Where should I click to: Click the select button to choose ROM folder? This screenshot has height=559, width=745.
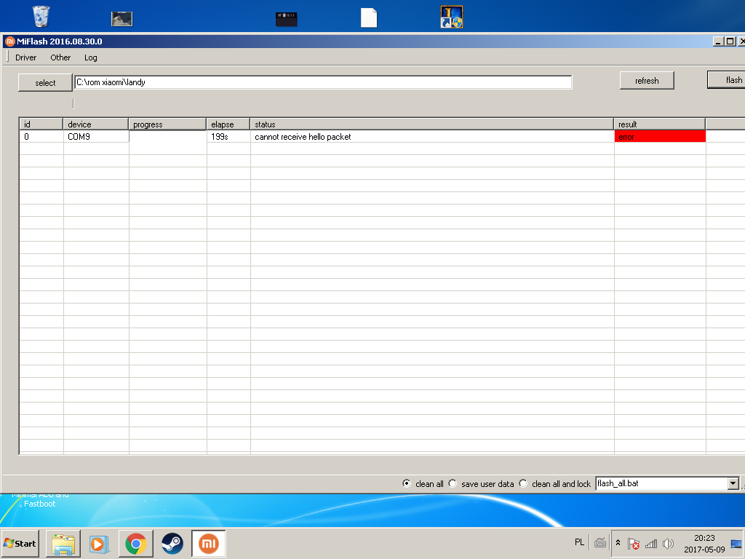[x=45, y=83]
